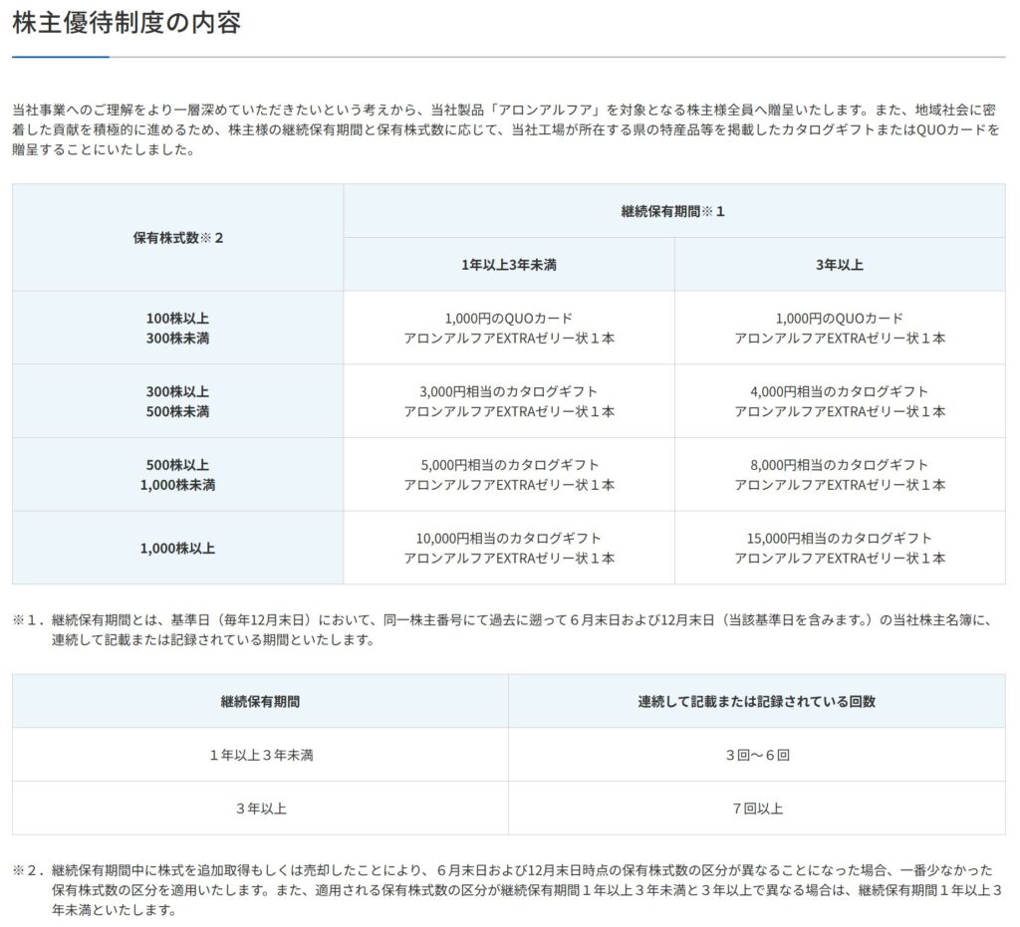The width and height of the screenshot is (1020, 927).
Task: Select the 7回以上 cell
Action: (x=757, y=809)
